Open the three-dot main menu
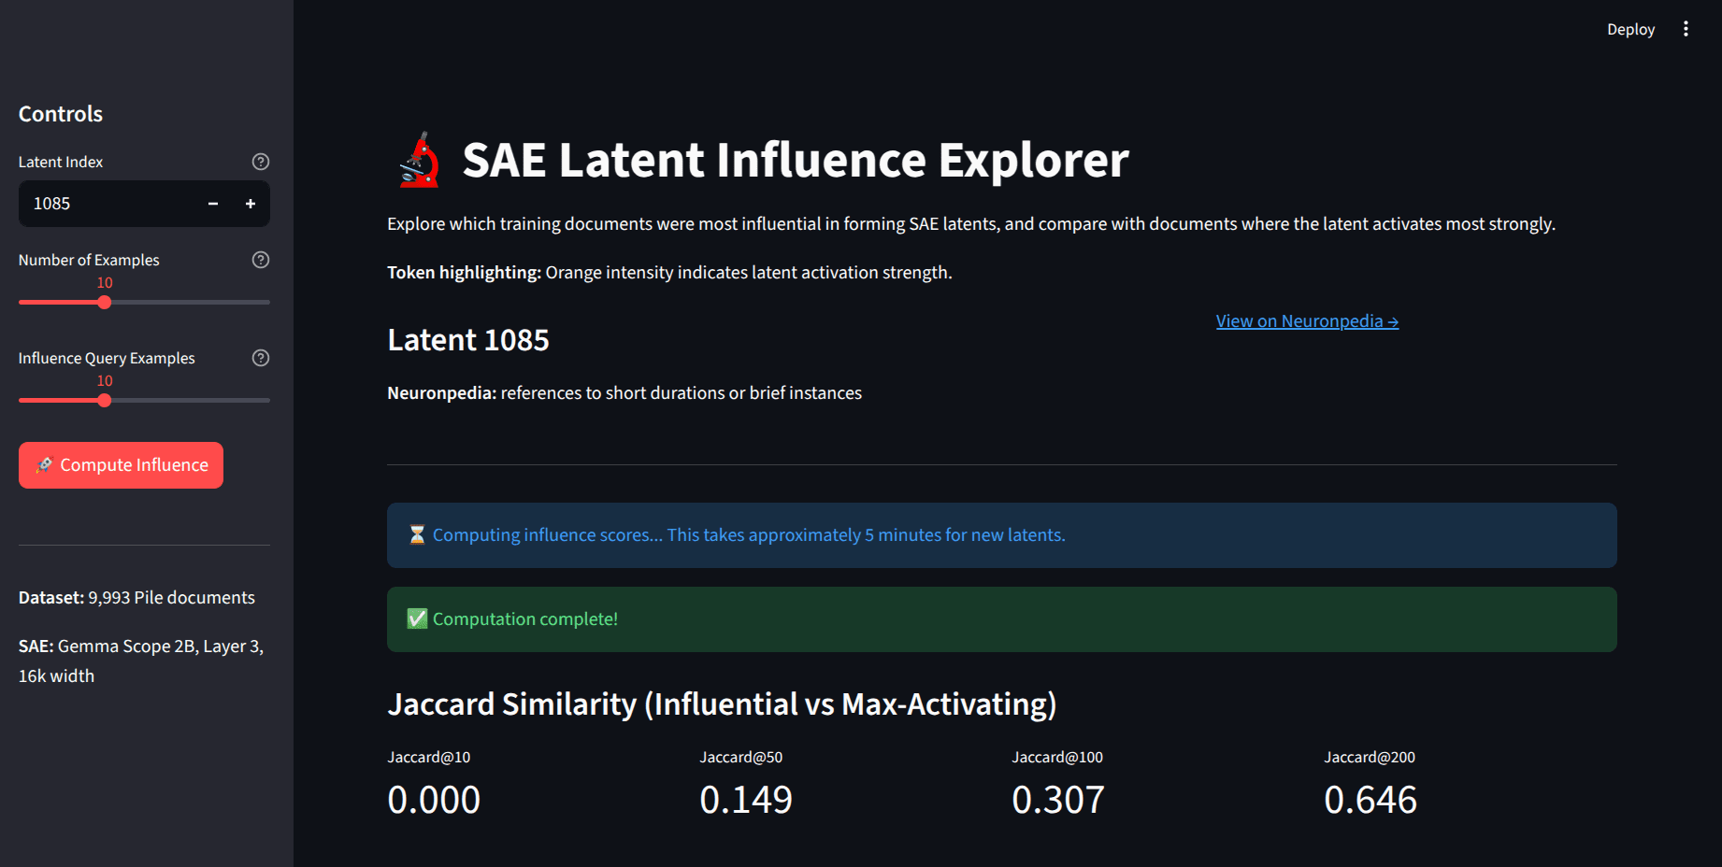This screenshot has height=867, width=1722. (1686, 29)
